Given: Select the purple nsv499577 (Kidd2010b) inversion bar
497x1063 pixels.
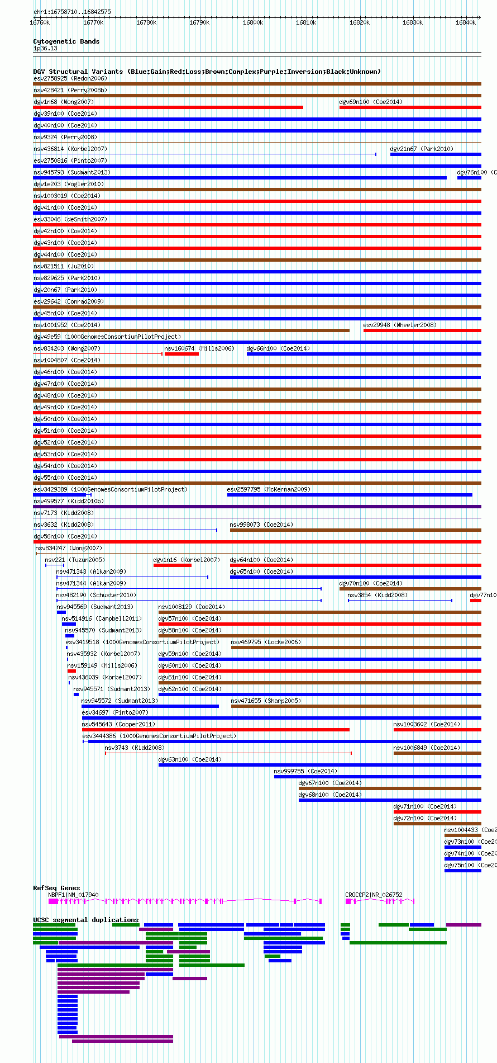Looking at the screenshot, I should pyautogui.click(x=257, y=507).
